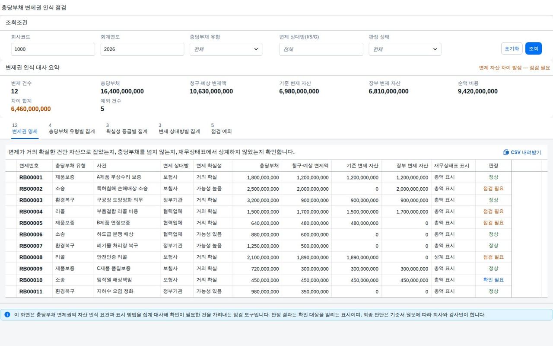Viewport: 553px width, 346px height.
Task: Click the 회계연도 input field
Action: click(x=143, y=49)
